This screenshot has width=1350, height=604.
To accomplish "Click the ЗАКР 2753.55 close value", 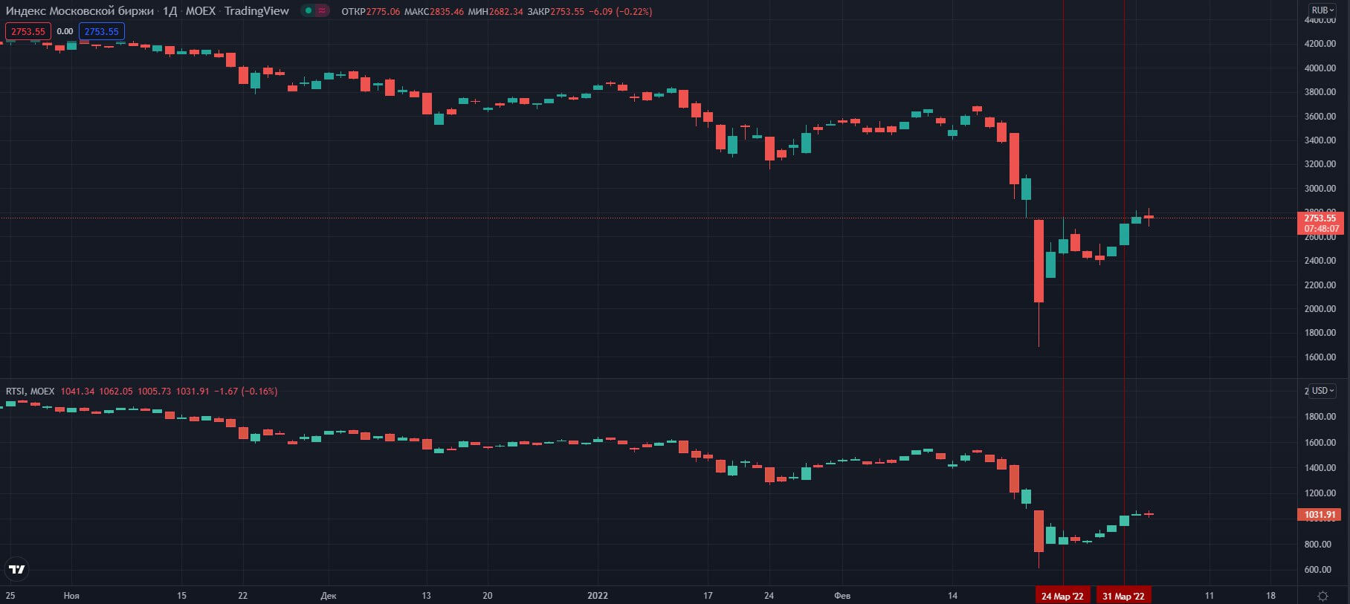I will click(555, 11).
